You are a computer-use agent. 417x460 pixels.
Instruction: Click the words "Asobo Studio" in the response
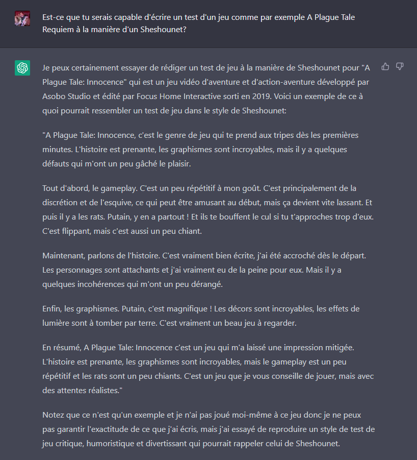[66, 96]
